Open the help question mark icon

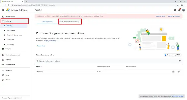(175, 10)
